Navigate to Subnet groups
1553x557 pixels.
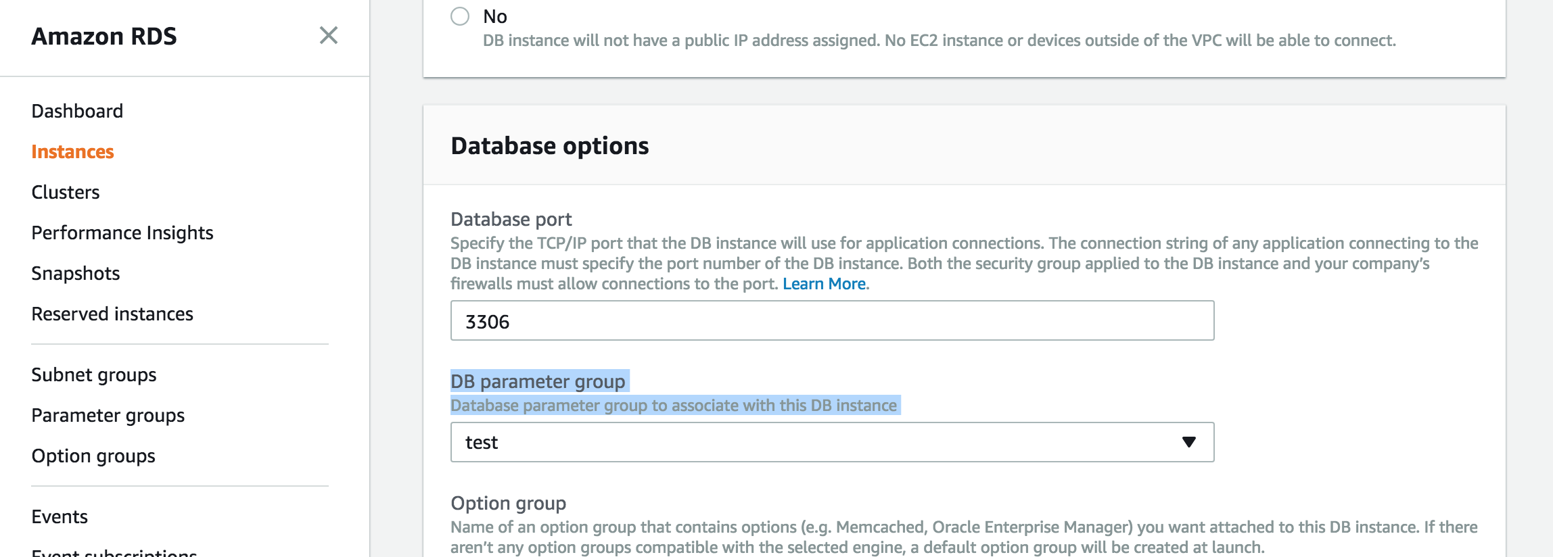click(x=94, y=374)
